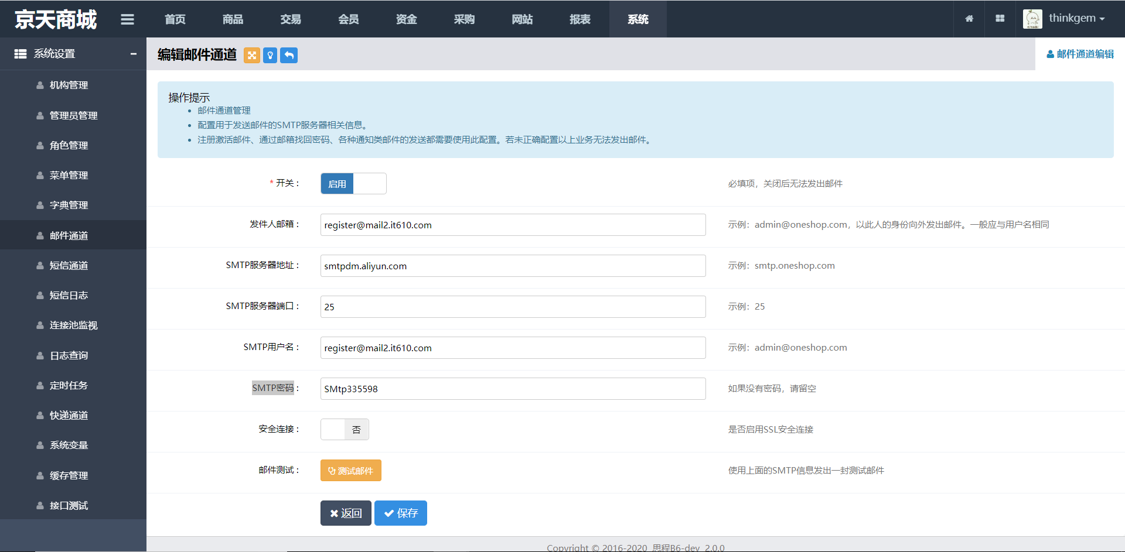Click the thinkgem user avatar
Viewport: 1125px width, 552px height.
click(x=1032, y=19)
